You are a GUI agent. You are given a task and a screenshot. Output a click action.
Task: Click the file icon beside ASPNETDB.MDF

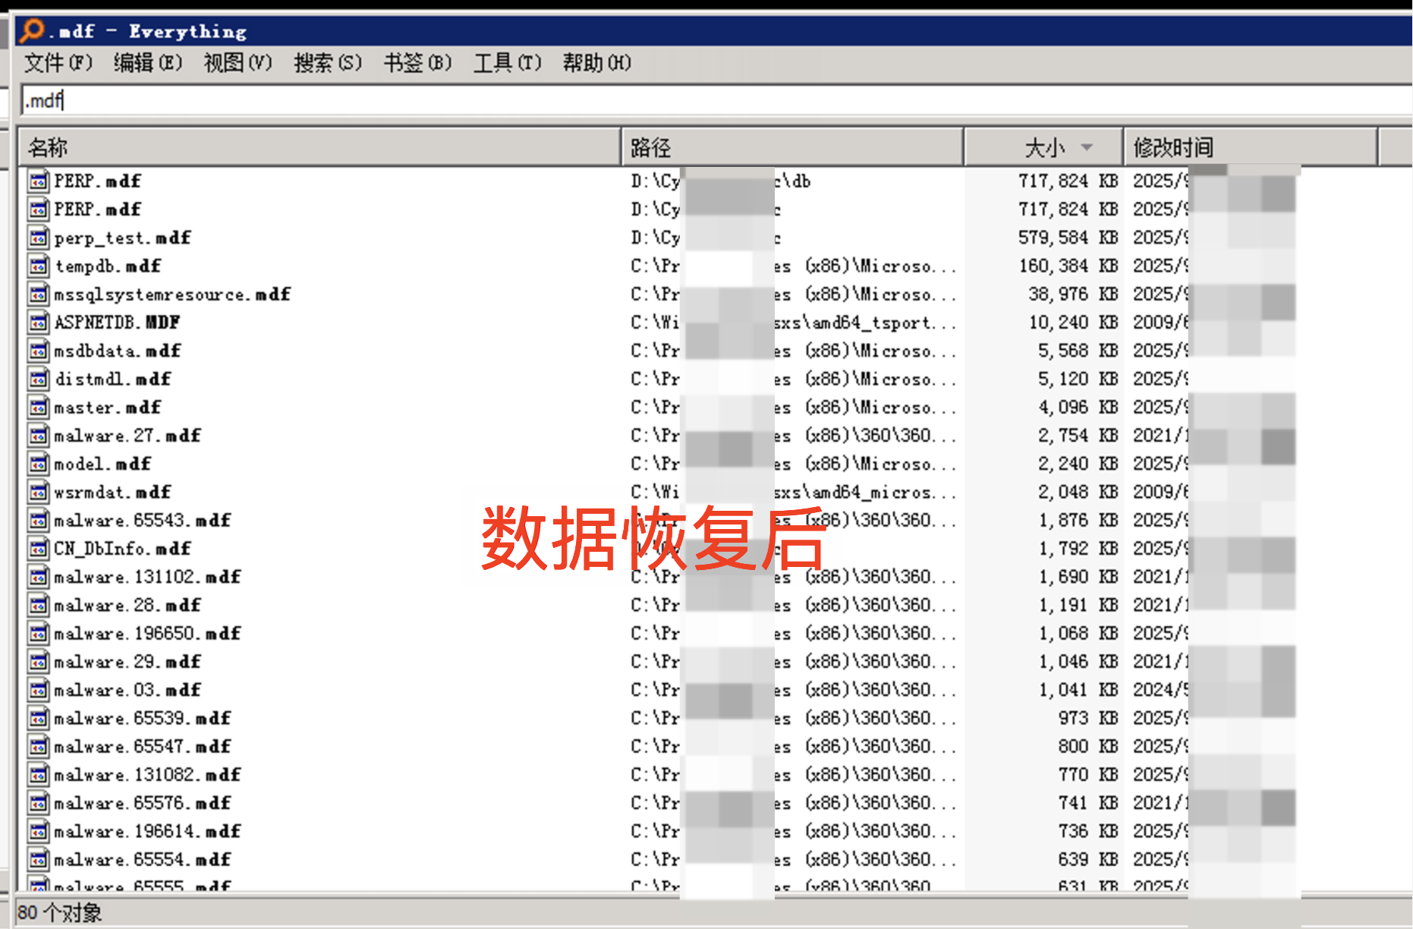point(38,323)
